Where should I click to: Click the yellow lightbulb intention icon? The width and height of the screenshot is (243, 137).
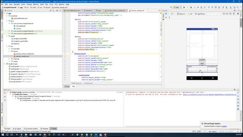(73, 52)
